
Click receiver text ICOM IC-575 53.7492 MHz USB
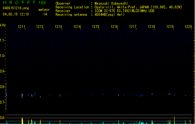click(x=125, y=11)
